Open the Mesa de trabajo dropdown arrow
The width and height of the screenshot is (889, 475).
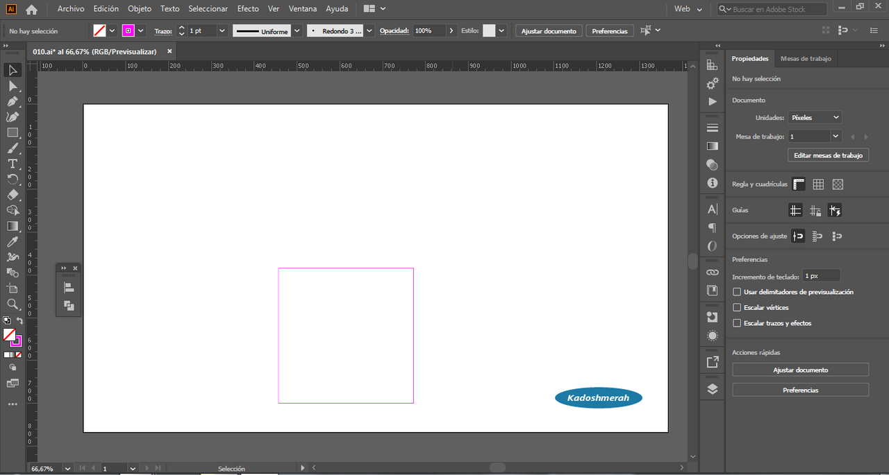pos(836,137)
